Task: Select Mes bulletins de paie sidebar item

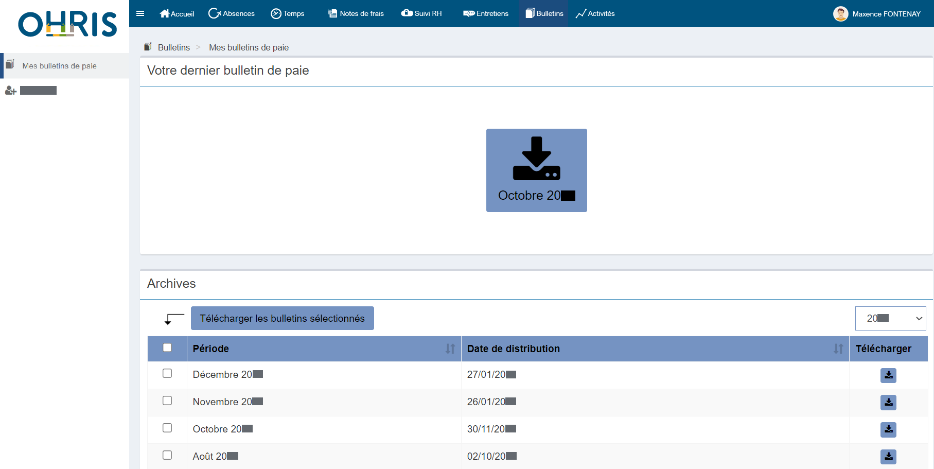Action: tap(59, 66)
